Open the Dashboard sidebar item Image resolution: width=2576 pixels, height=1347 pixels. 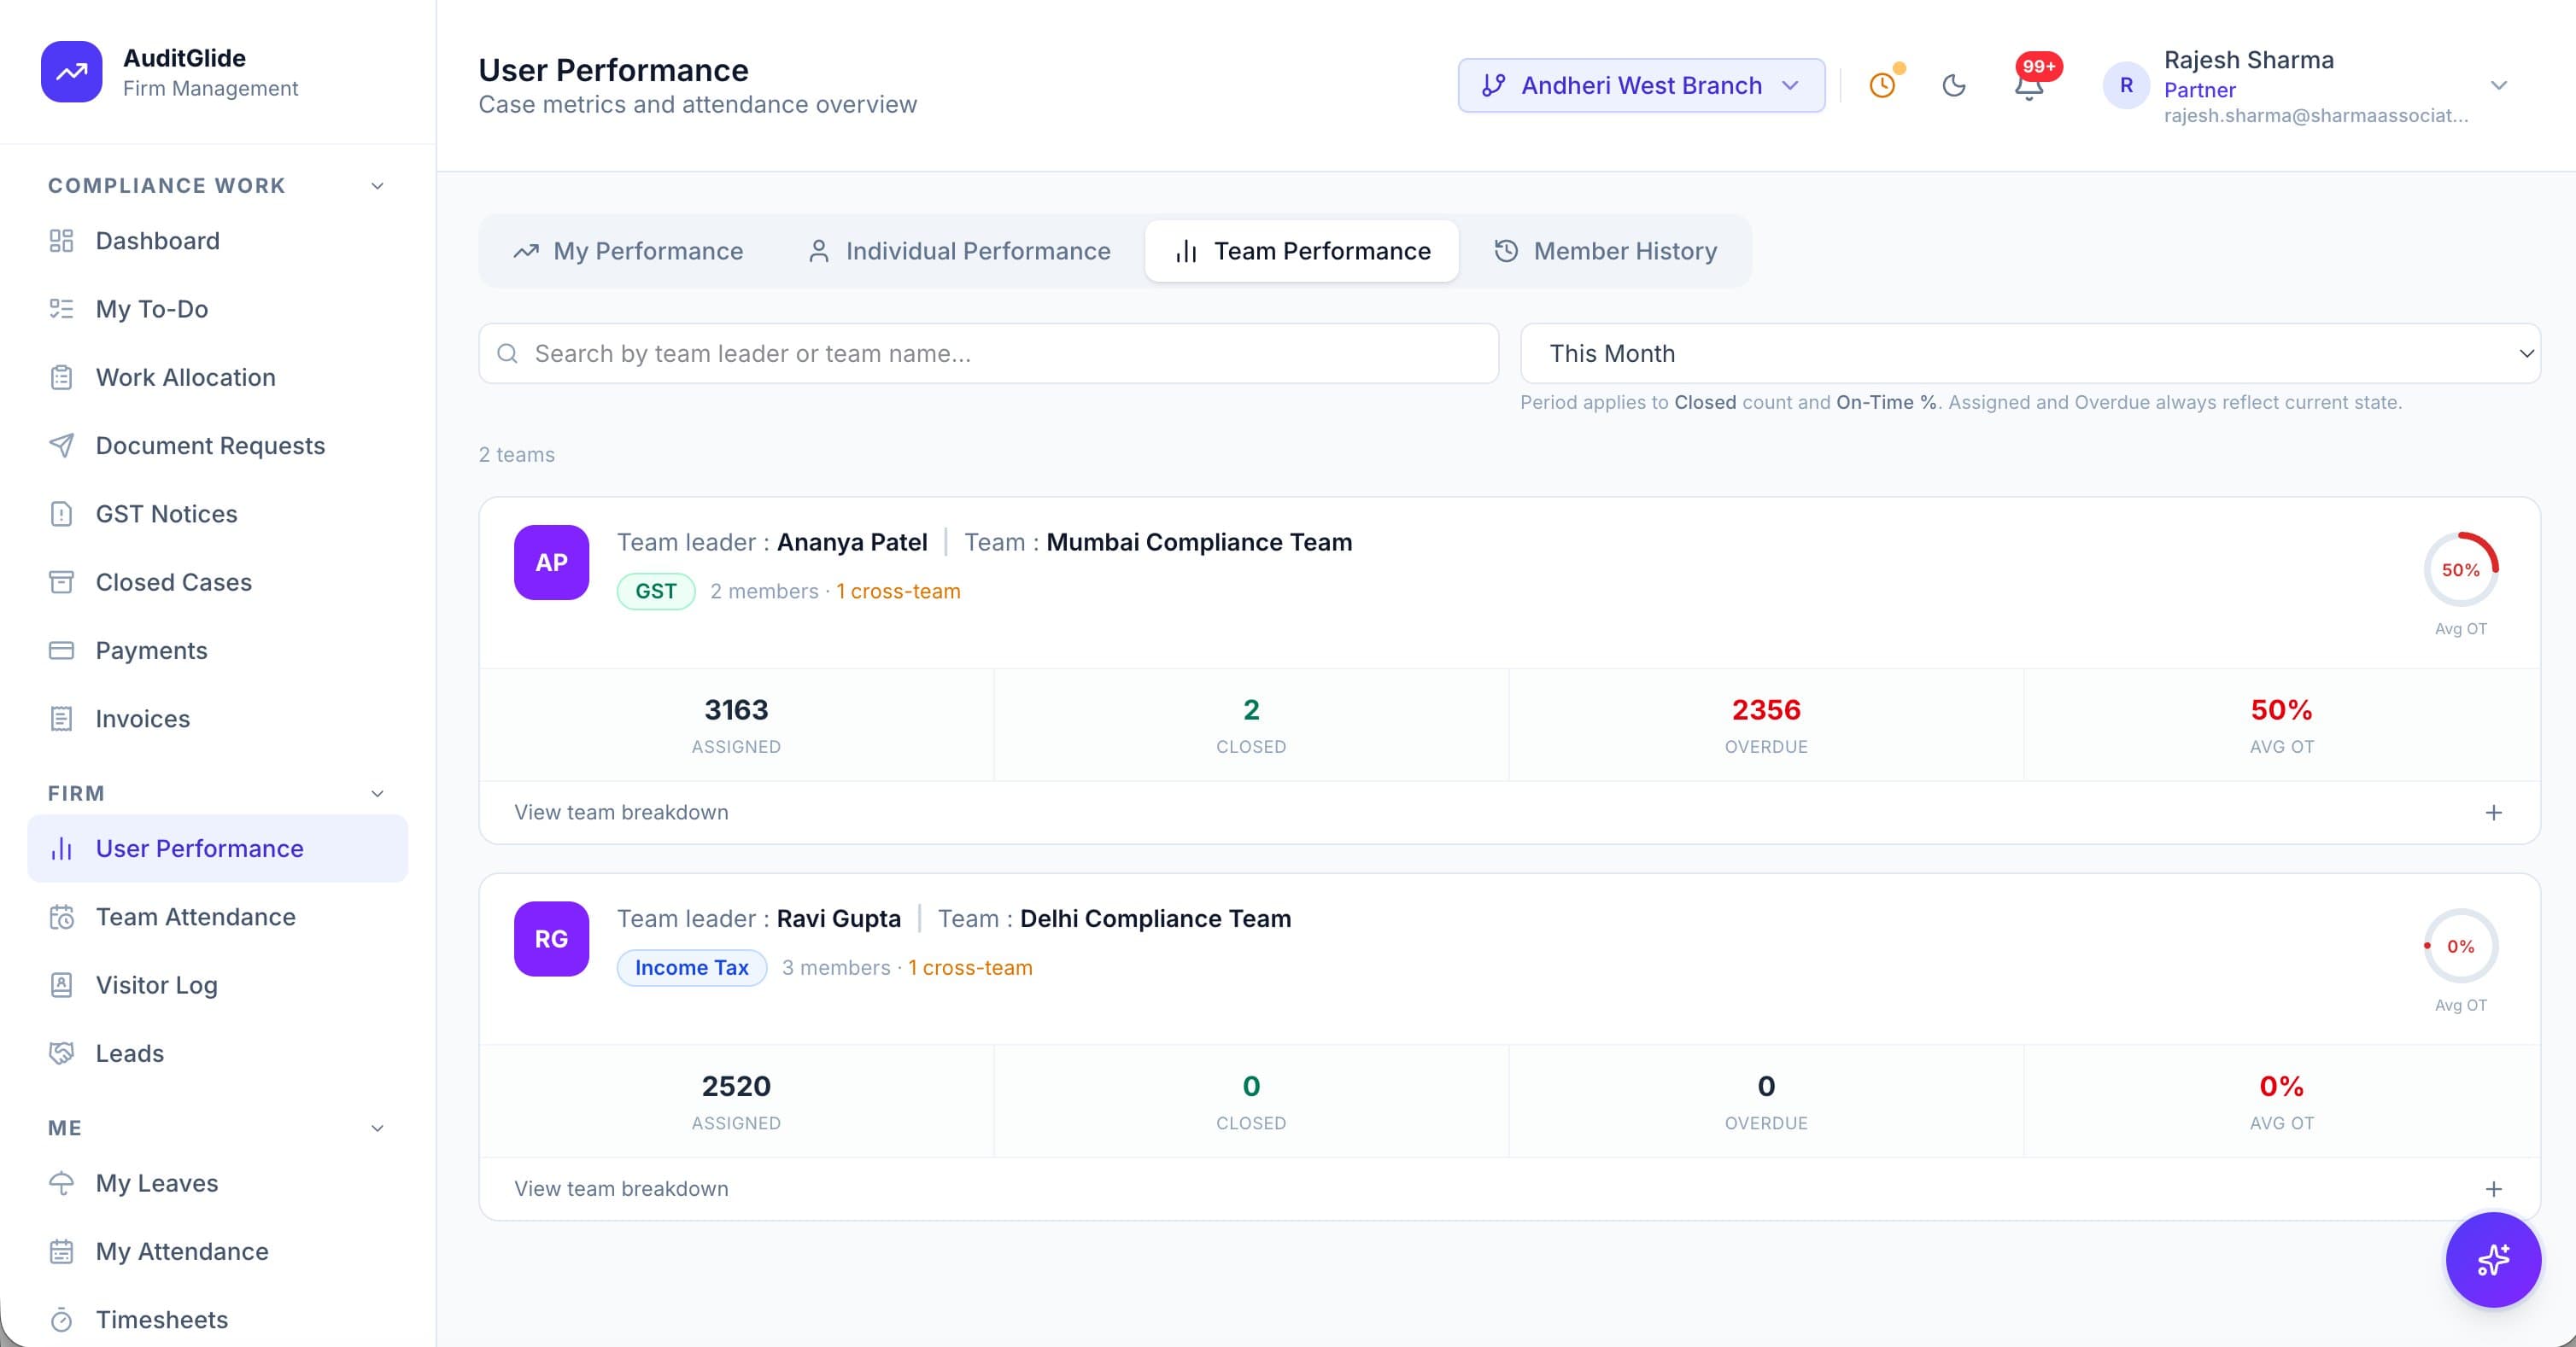pos(217,241)
